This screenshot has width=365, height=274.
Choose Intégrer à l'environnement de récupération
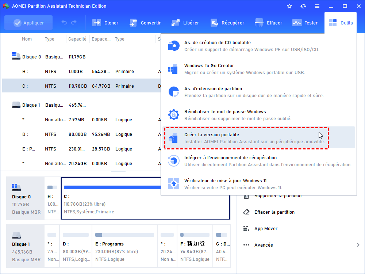258,161
